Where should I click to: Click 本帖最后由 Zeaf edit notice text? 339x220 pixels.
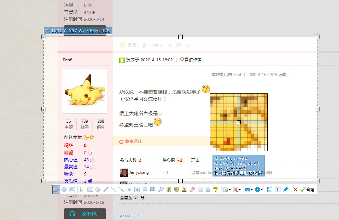(249, 75)
